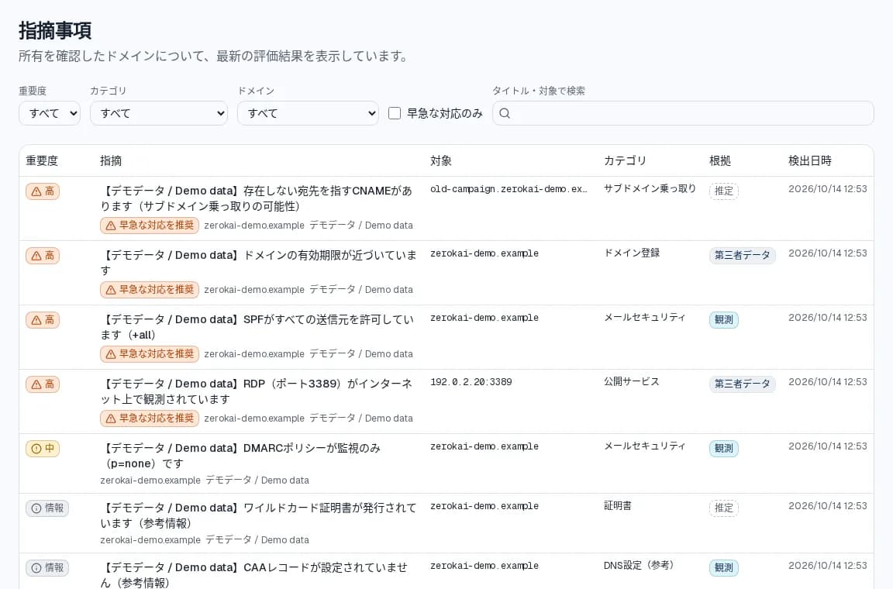Click ドメイン登録 category cell

[632, 253]
